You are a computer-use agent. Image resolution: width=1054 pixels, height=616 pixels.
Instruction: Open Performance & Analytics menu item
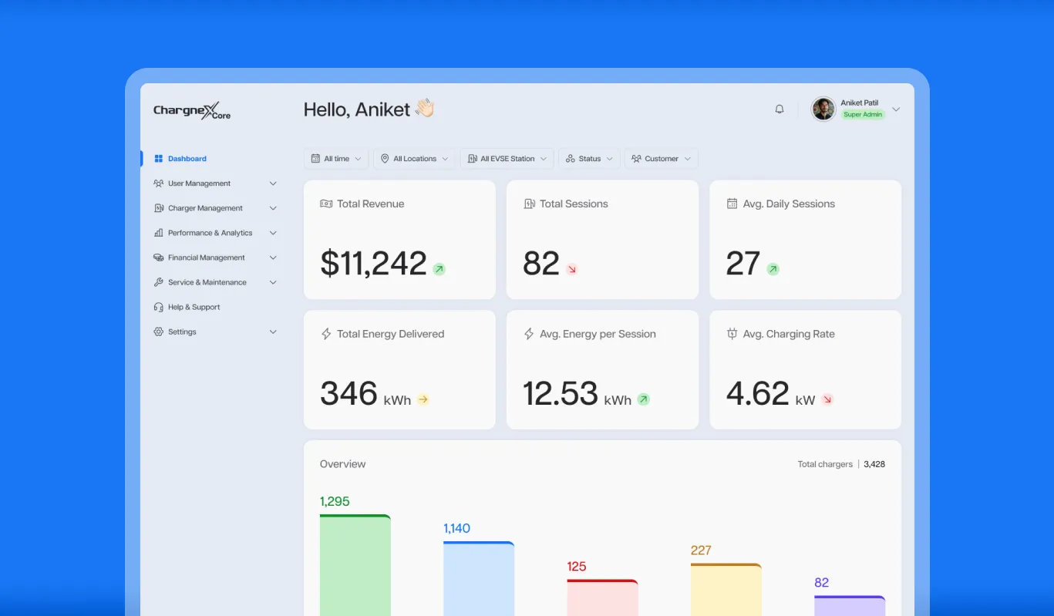tap(210, 233)
